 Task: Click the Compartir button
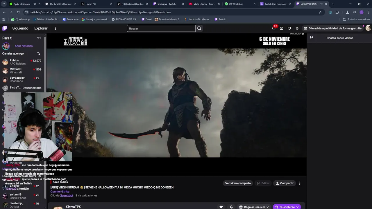285,183
